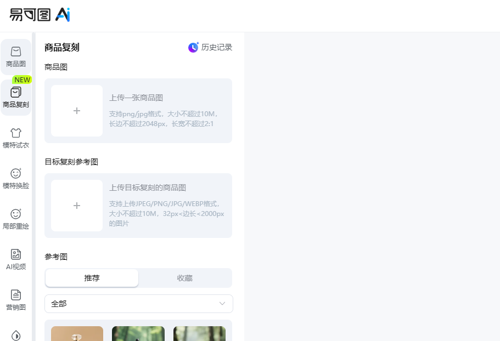Select the first beige reference thumbnail
The width and height of the screenshot is (500, 341).
pyautogui.click(x=77, y=333)
